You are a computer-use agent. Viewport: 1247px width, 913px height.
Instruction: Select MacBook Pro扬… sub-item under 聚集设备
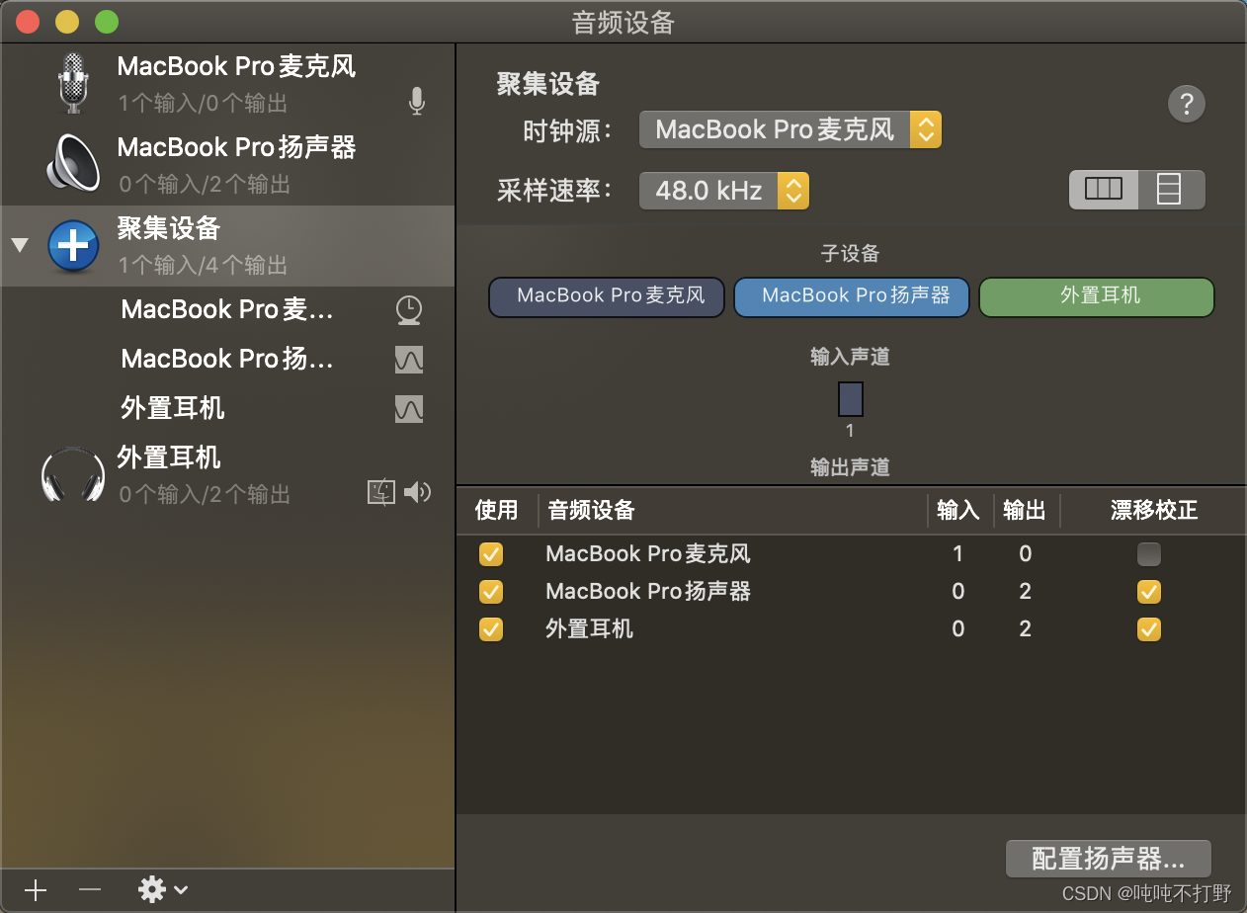pyautogui.click(x=227, y=359)
